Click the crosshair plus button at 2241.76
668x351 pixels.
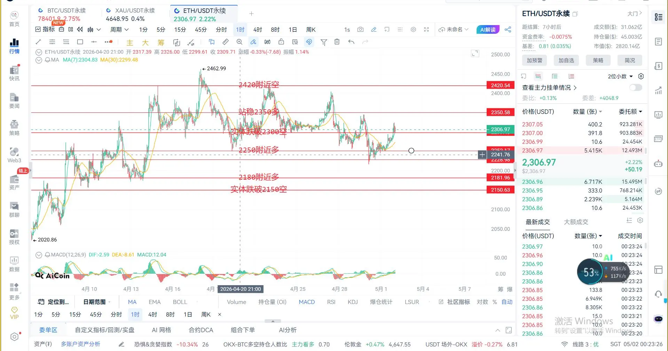pyautogui.click(x=482, y=155)
